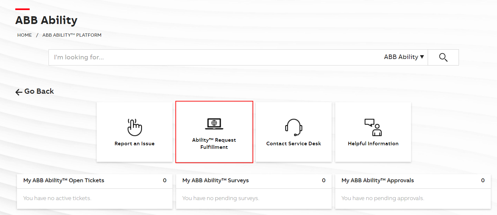This screenshot has height=215, width=497.
Task: Open the ABB Ability search scope dropdown
Action: click(404, 57)
